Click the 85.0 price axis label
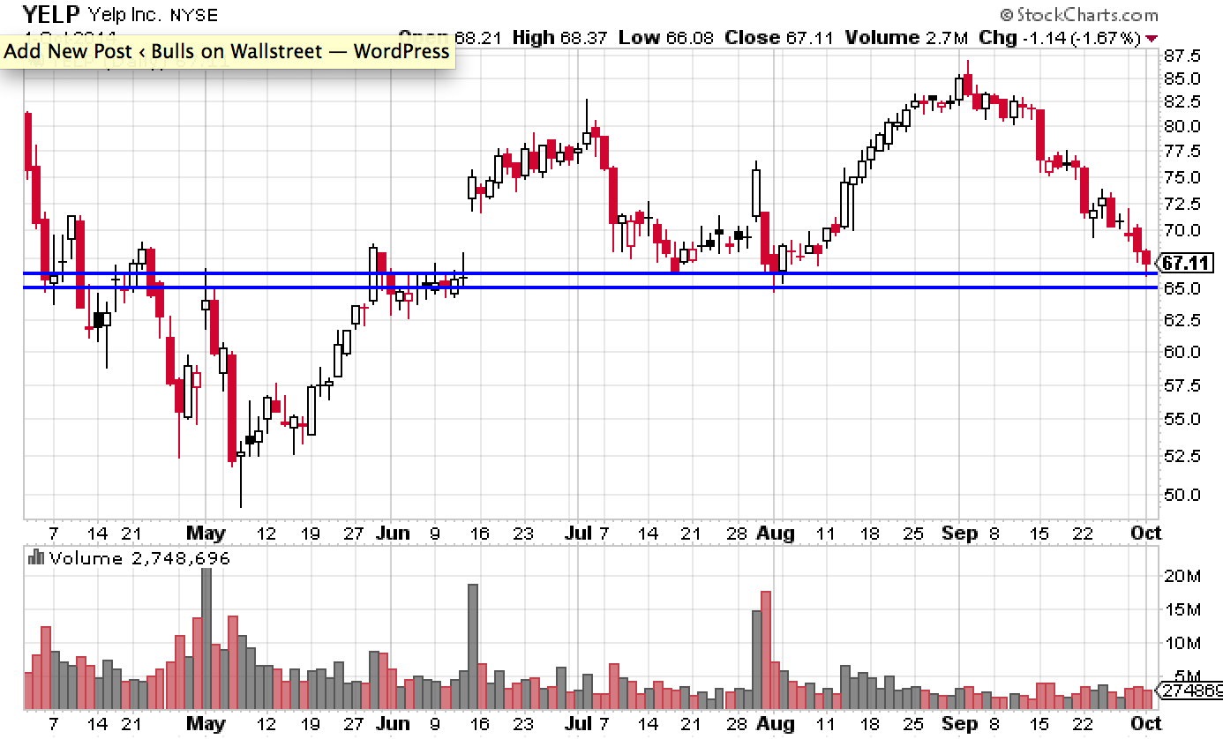This screenshot has width=1223, height=739. click(1182, 78)
